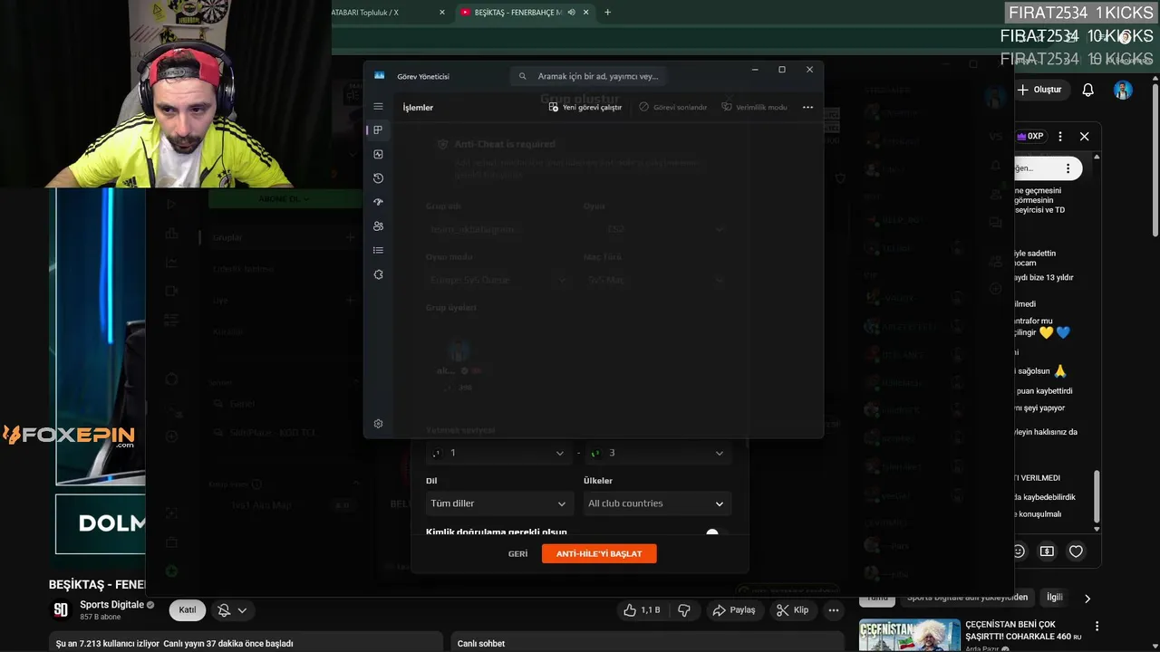1160x652 pixels.
Task: Open Task Manager hamburger navigation menu
Action: [x=379, y=107]
